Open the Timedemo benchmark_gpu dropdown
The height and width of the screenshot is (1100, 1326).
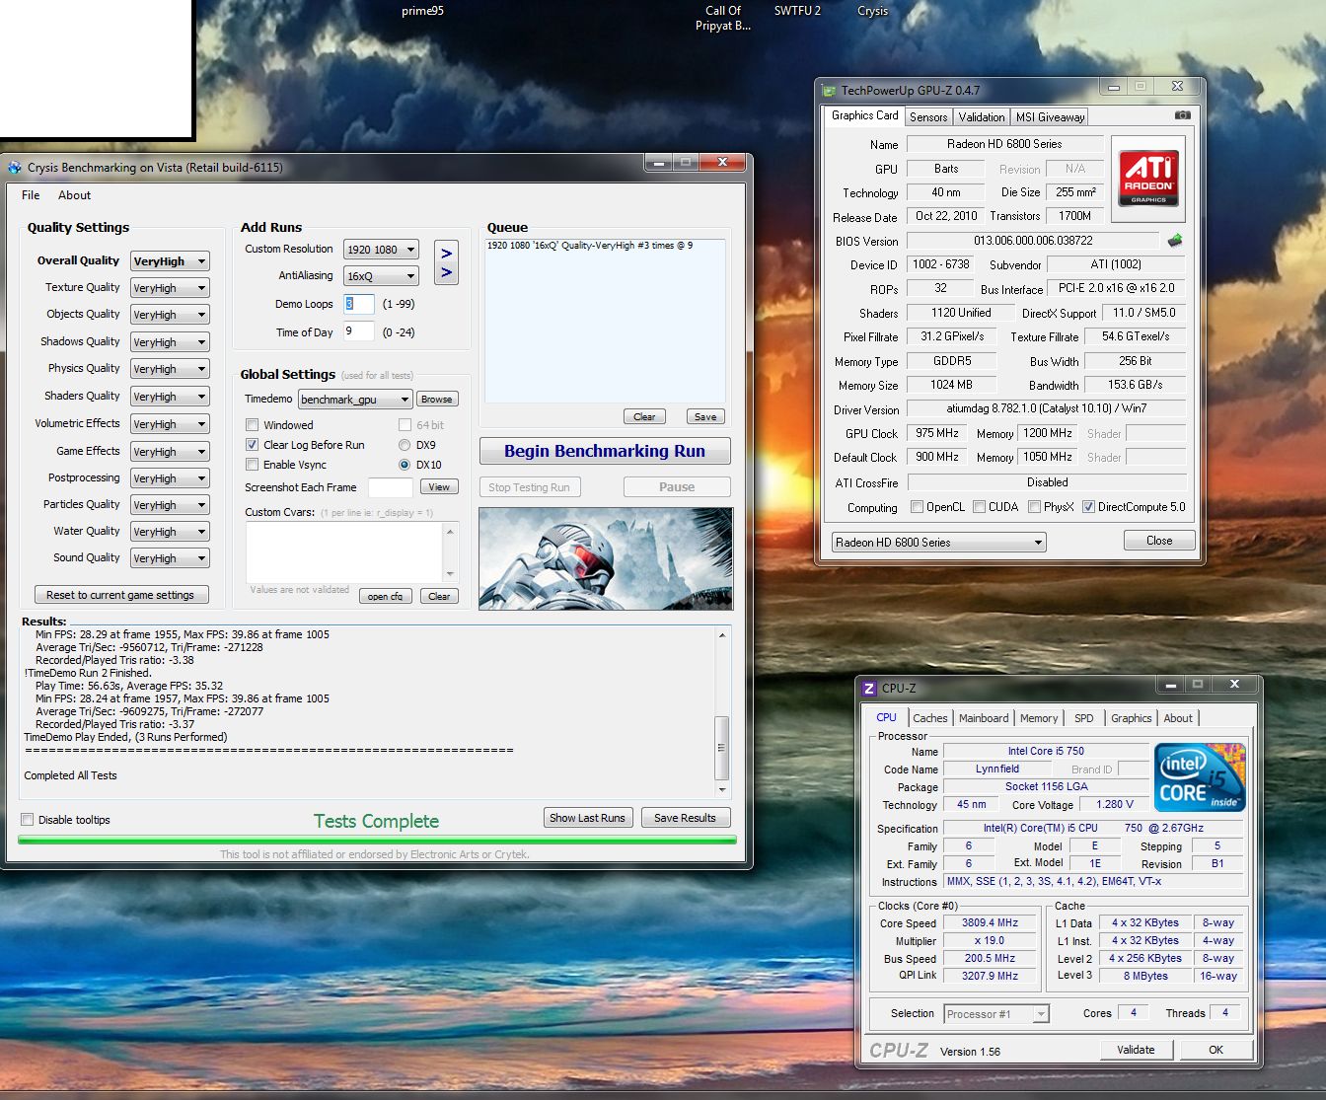click(355, 400)
